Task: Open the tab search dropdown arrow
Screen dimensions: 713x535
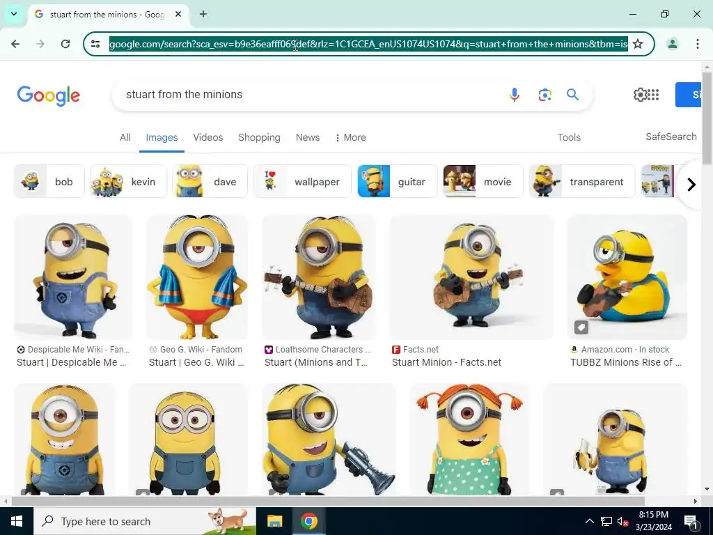Action: pos(14,14)
